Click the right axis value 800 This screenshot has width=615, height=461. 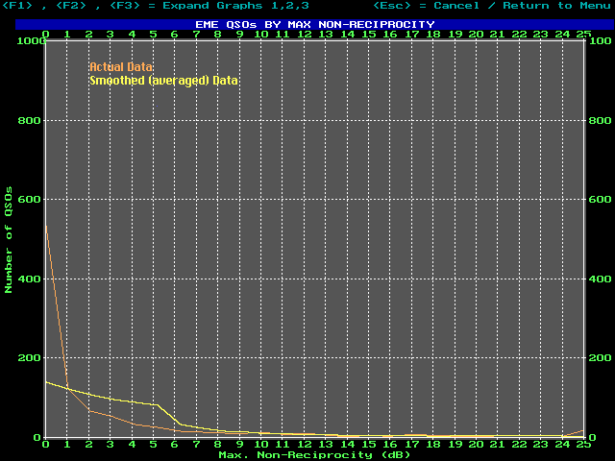(x=600, y=120)
